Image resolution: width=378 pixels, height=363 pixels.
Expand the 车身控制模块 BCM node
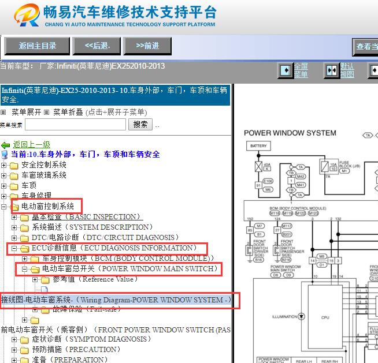coord(25,259)
